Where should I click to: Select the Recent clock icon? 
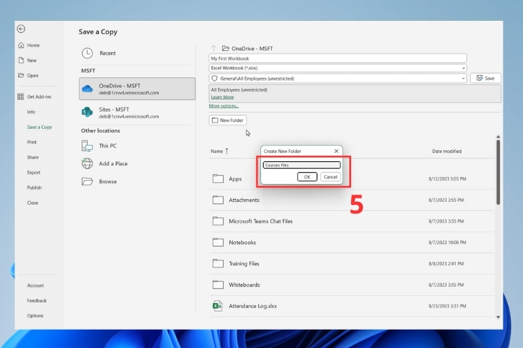(87, 53)
